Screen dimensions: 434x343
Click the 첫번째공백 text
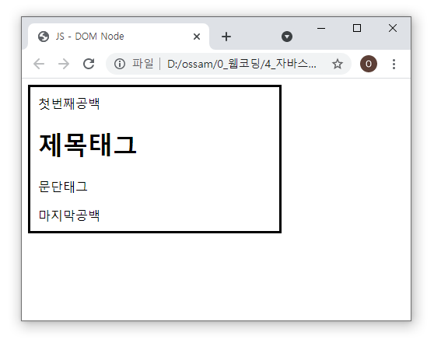tap(69, 103)
